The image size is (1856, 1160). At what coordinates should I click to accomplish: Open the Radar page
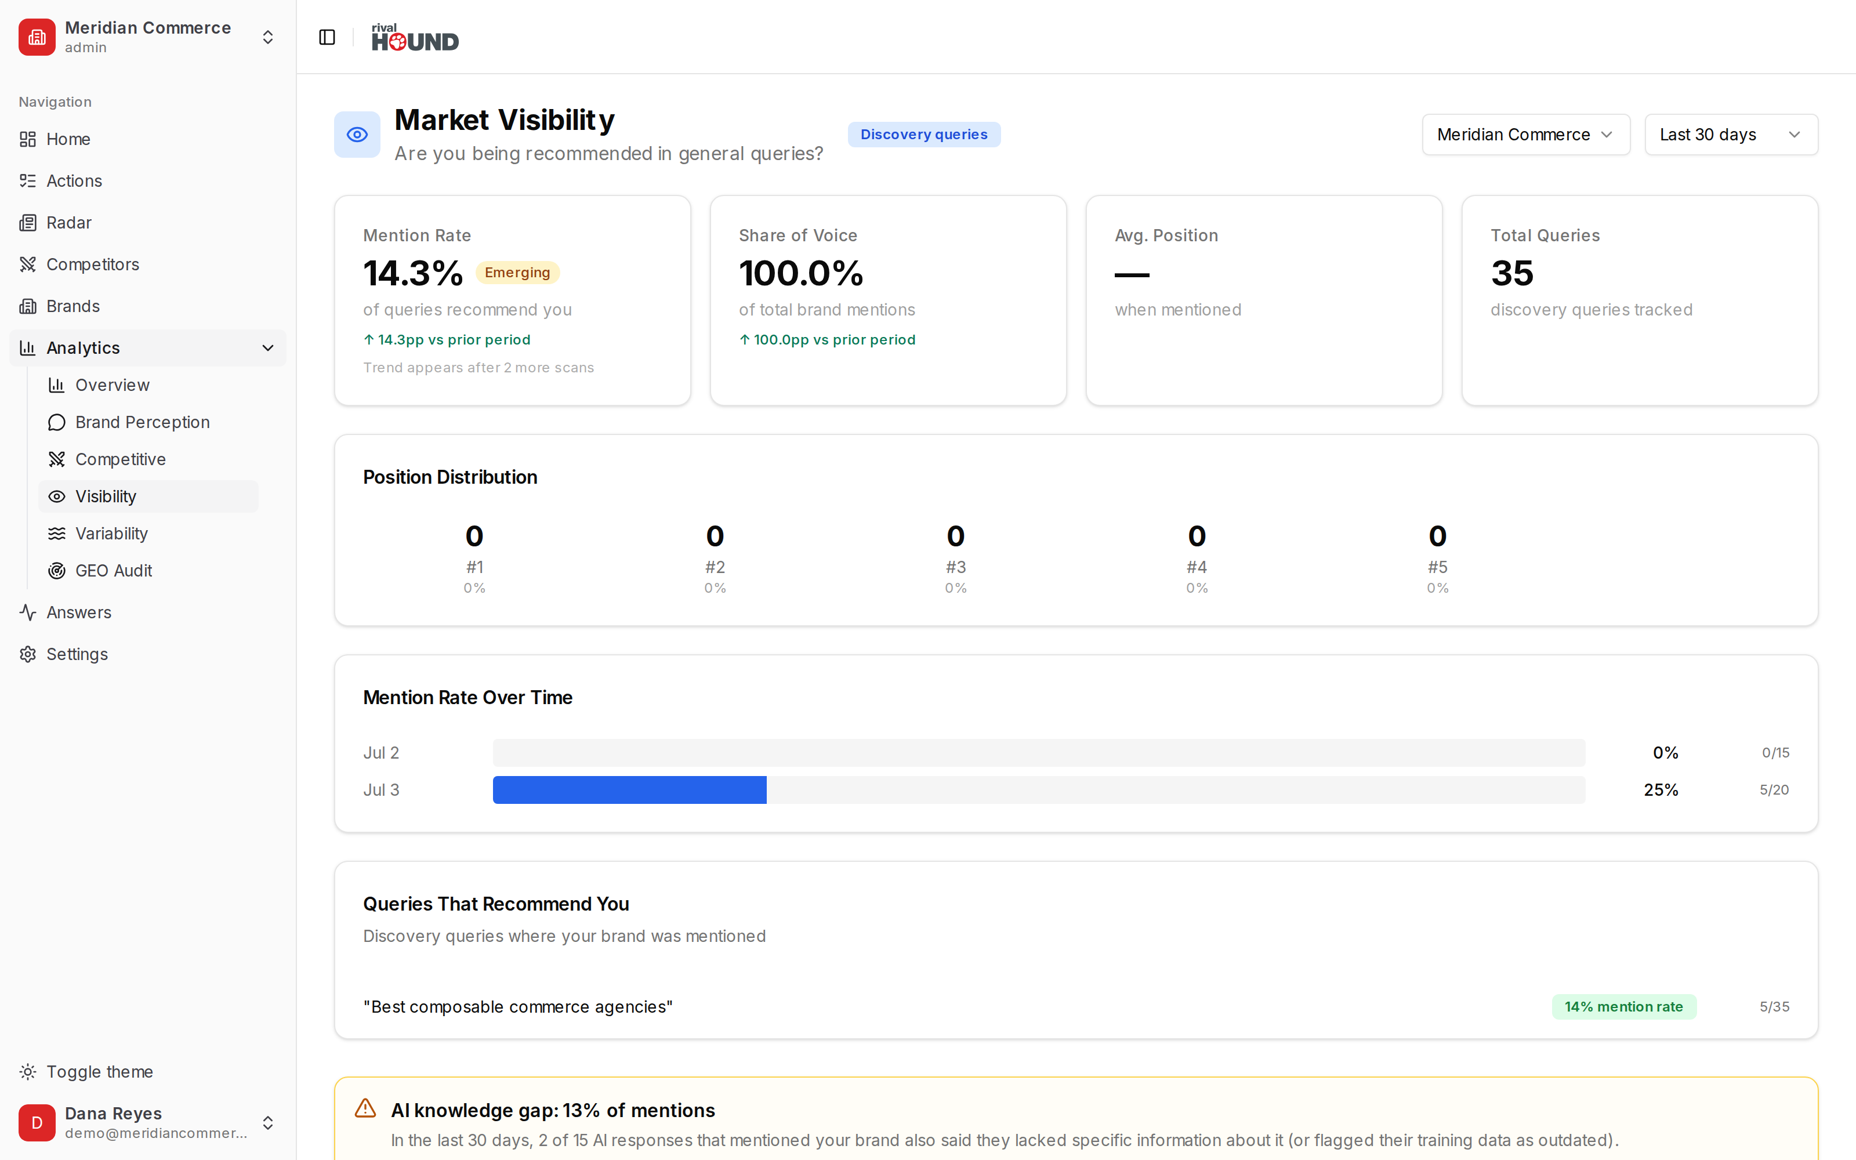(x=147, y=223)
